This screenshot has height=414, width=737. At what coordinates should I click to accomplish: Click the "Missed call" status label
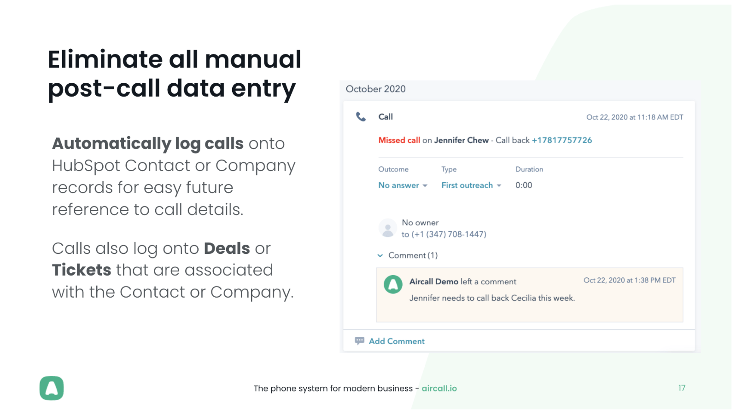coord(399,140)
